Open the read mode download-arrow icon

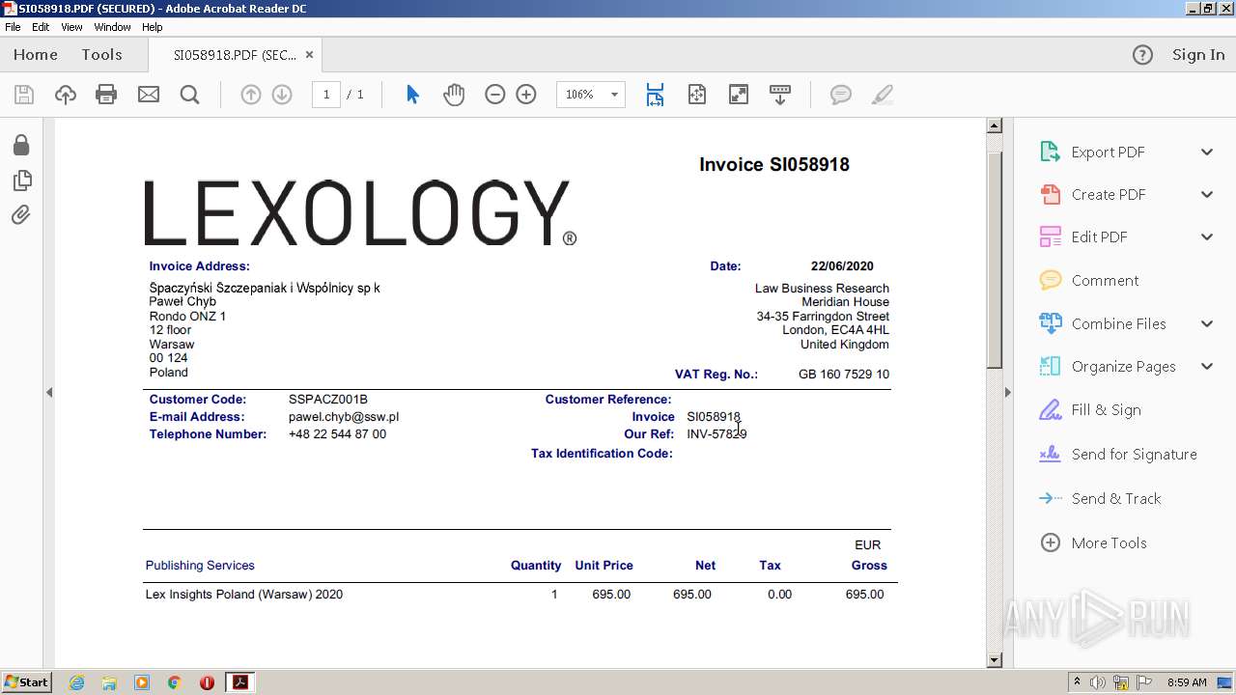(x=780, y=95)
